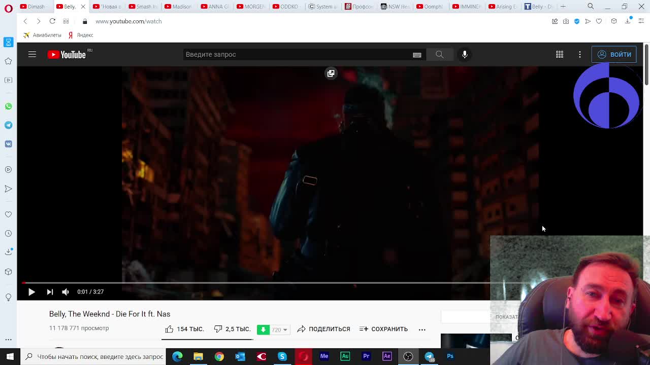650x365 pixels.
Task: Type in YouTube search field
Action: [297, 54]
